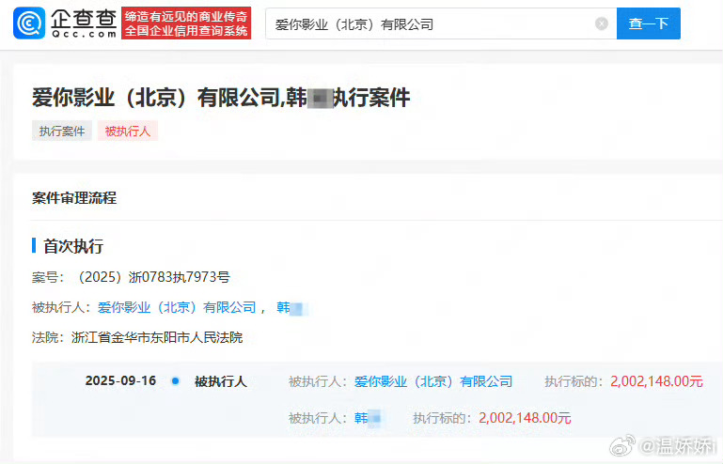The width and height of the screenshot is (723, 464).
Task: Click the 查一下 search button
Action: click(649, 23)
